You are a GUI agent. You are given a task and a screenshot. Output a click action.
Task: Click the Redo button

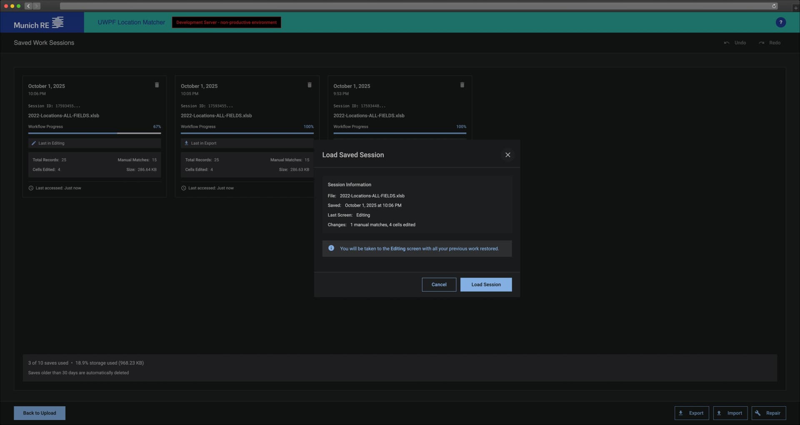tap(770, 43)
